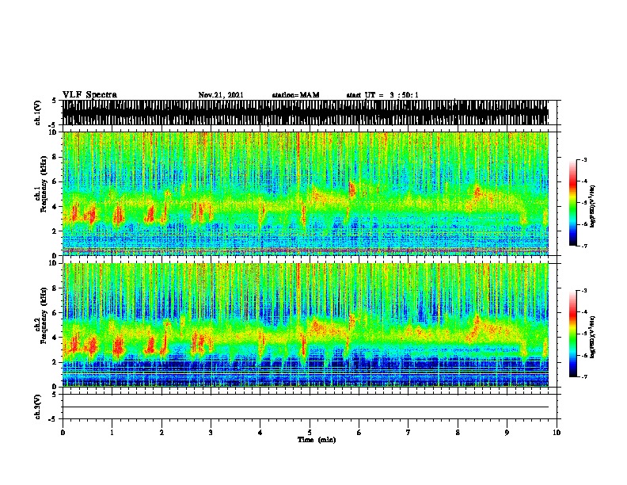Screen dimensions: 627x485
Task: Click time axis tick label '10'
Action: pos(557,433)
